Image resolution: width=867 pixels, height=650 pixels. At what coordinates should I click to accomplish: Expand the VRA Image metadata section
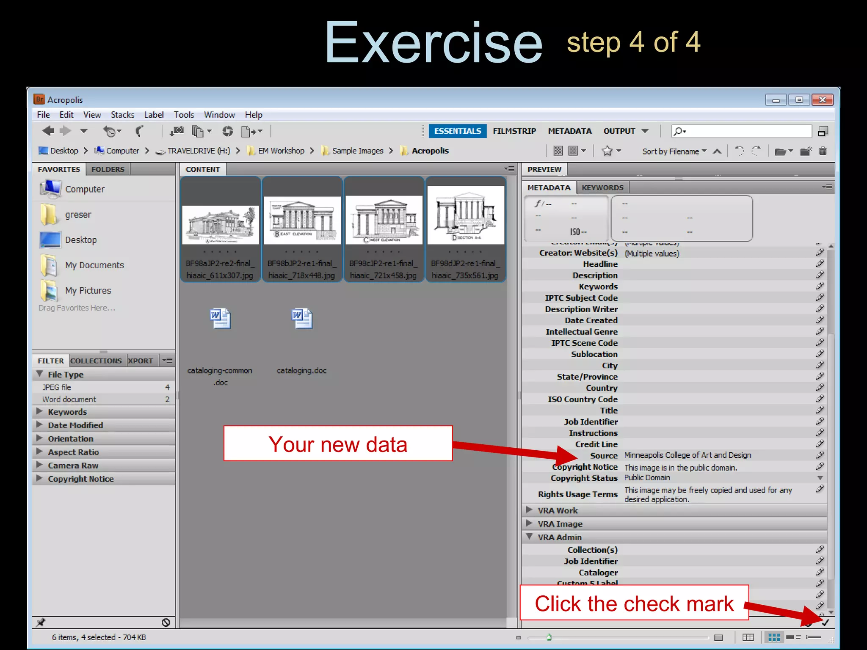click(529, 523)
